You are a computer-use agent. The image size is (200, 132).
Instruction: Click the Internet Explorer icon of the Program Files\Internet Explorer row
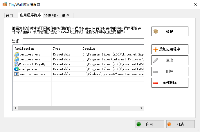coord(17,59)
